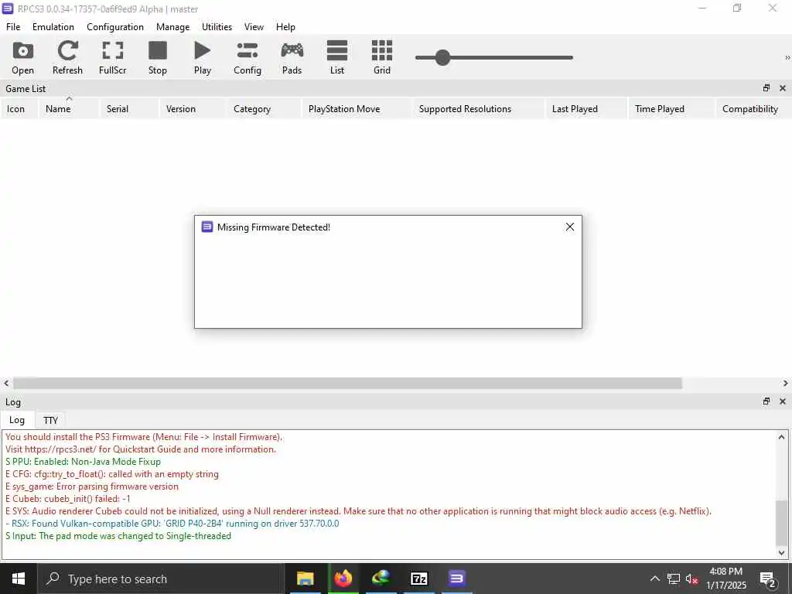Open the View menu
792x594 pixels.
254,27
